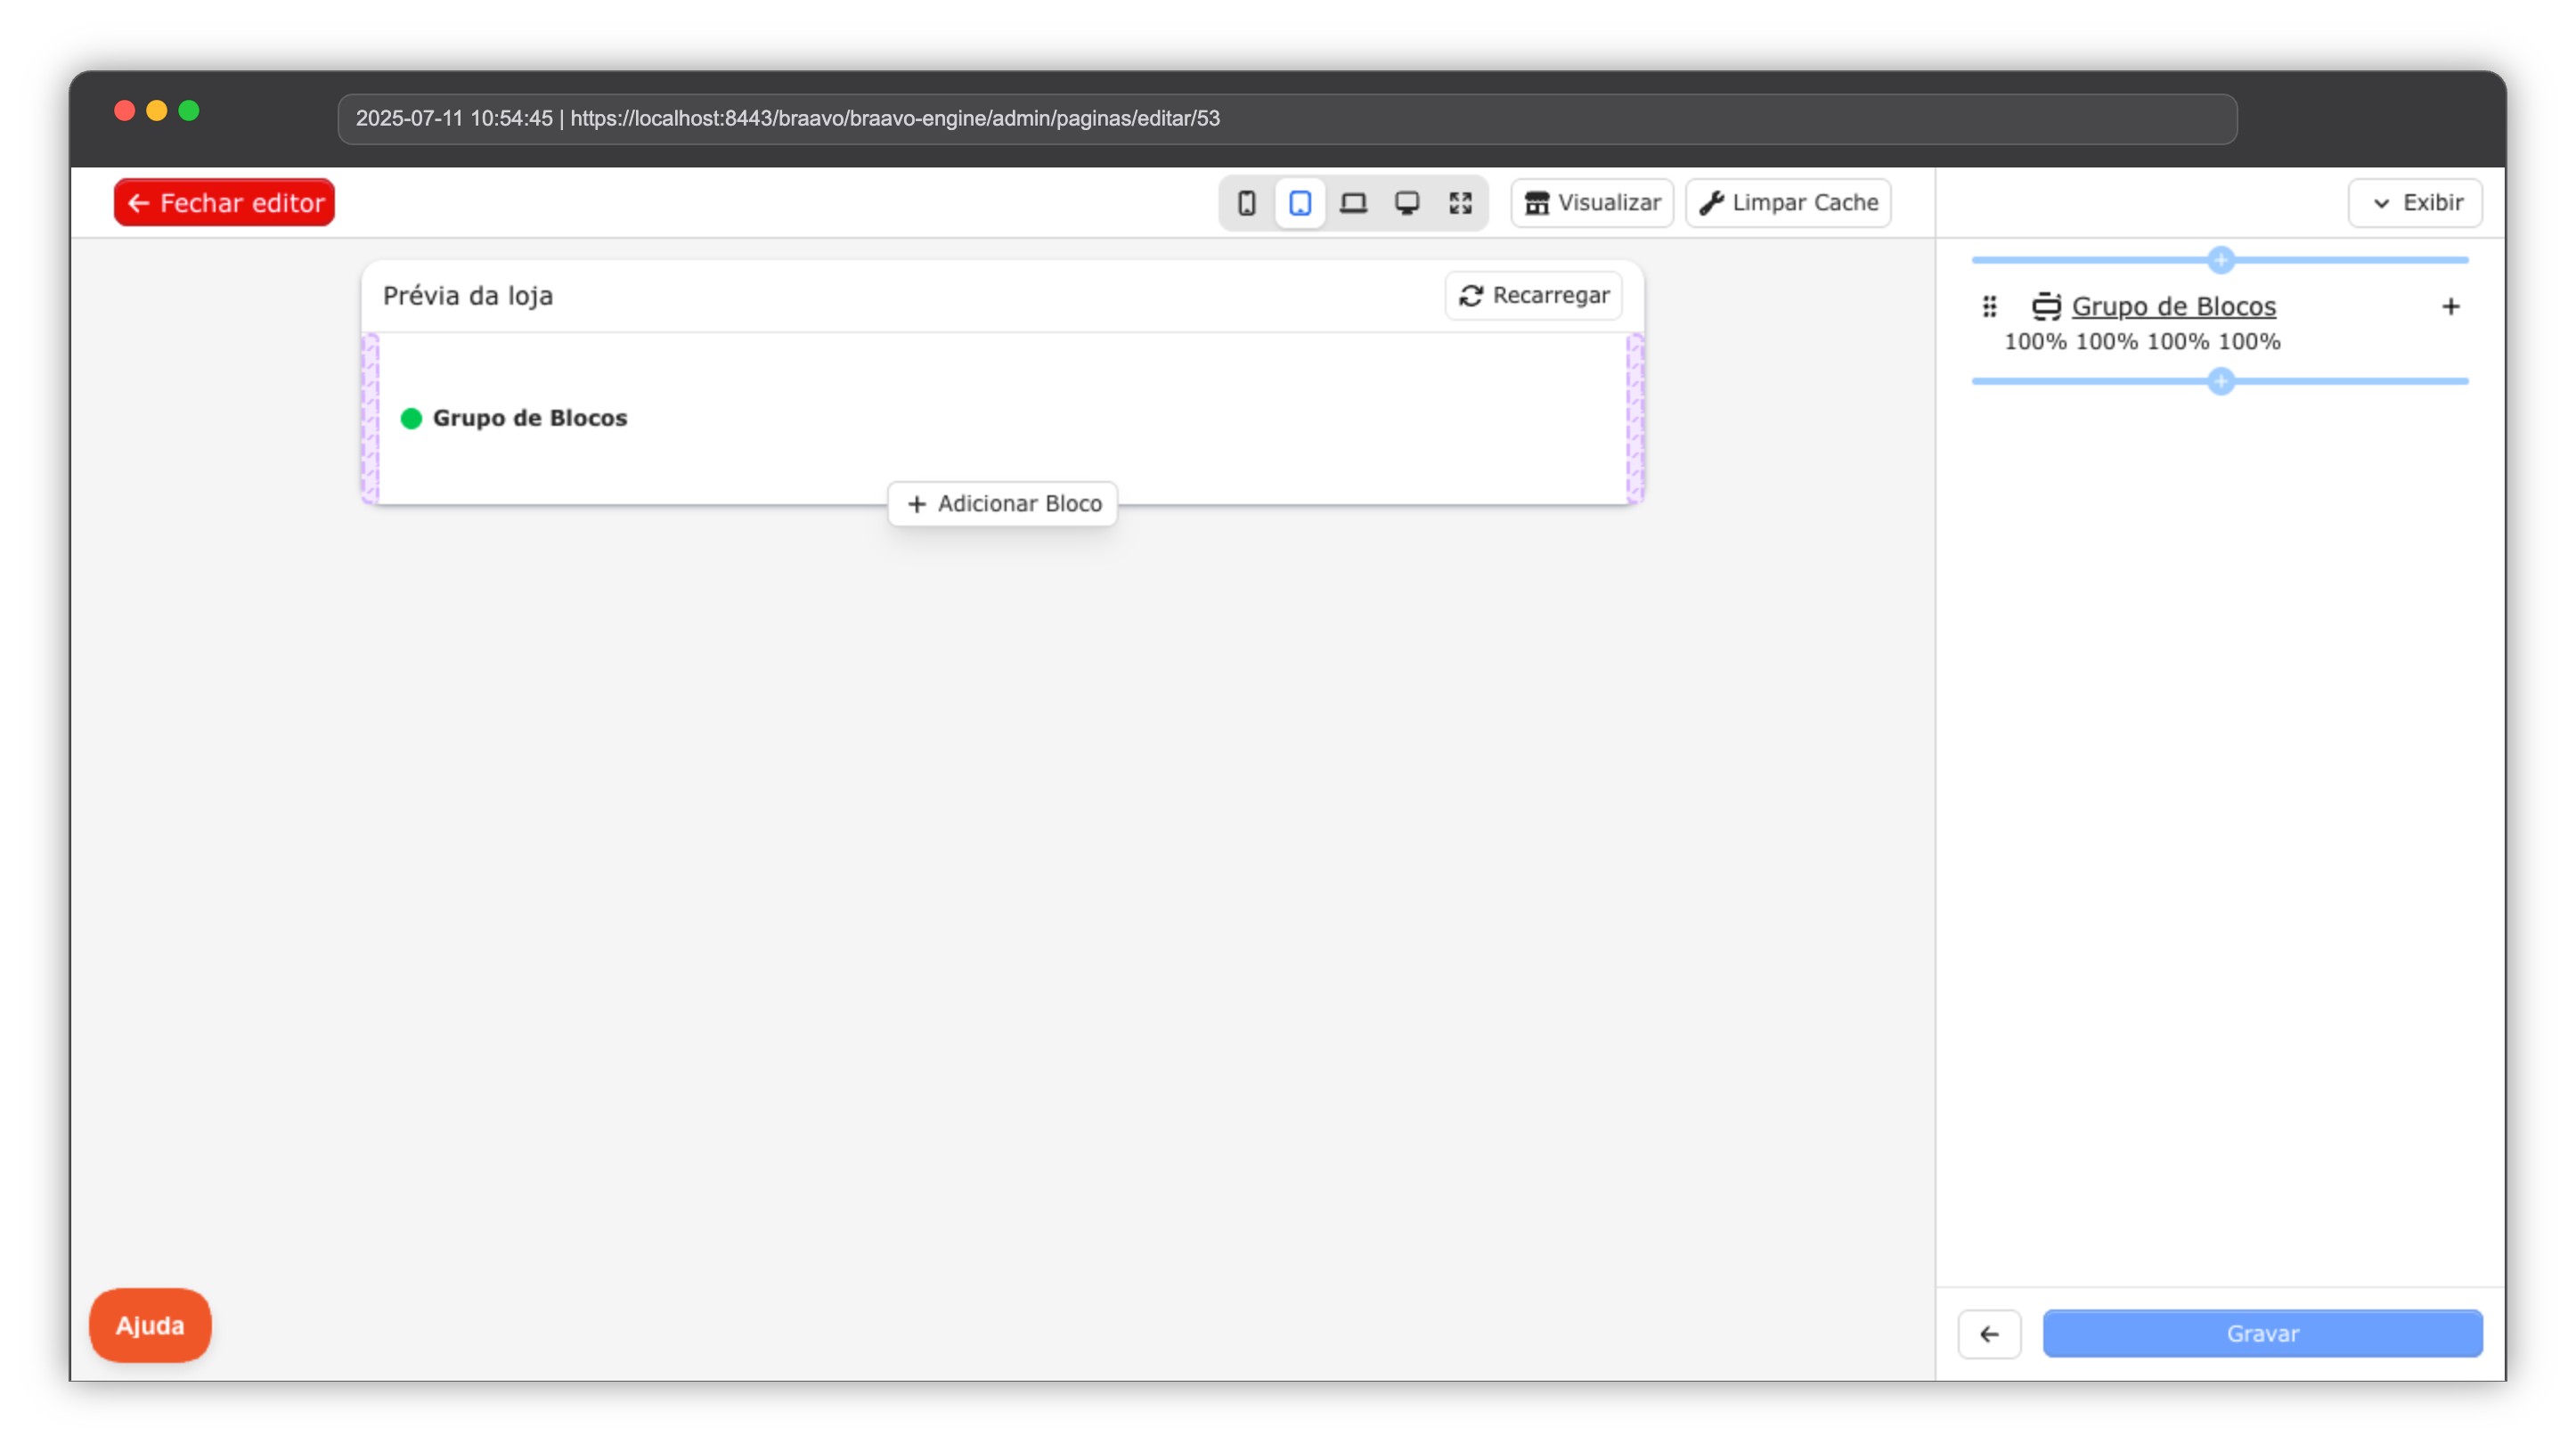Click bottom insert-block plus circle in sidebar
This screenshot has width=2576, height=1452.
2220,381
